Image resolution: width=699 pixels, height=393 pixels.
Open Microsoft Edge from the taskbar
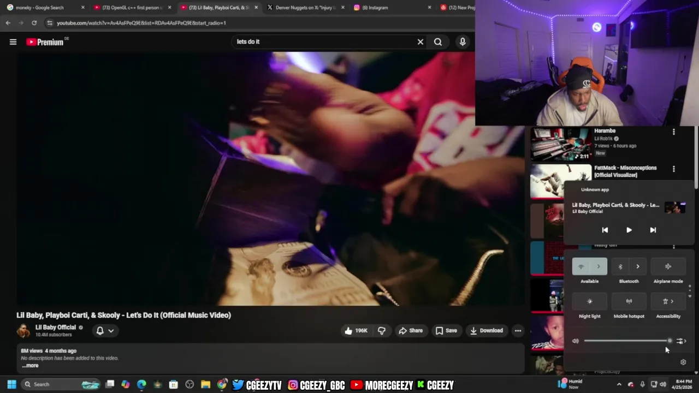coord(141,384)
